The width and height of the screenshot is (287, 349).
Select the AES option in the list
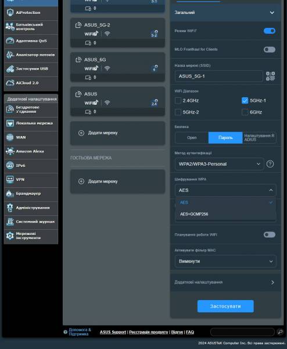(225, 202)
